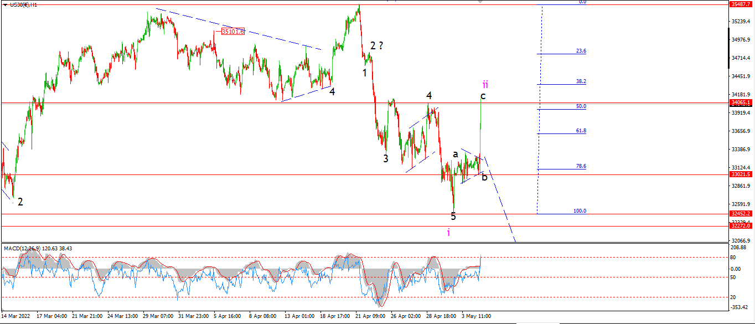Image resolution: width=755 pixels, height=324 pixels.
Task: Click the 35101.6 red price label
Action: (232, 32)
